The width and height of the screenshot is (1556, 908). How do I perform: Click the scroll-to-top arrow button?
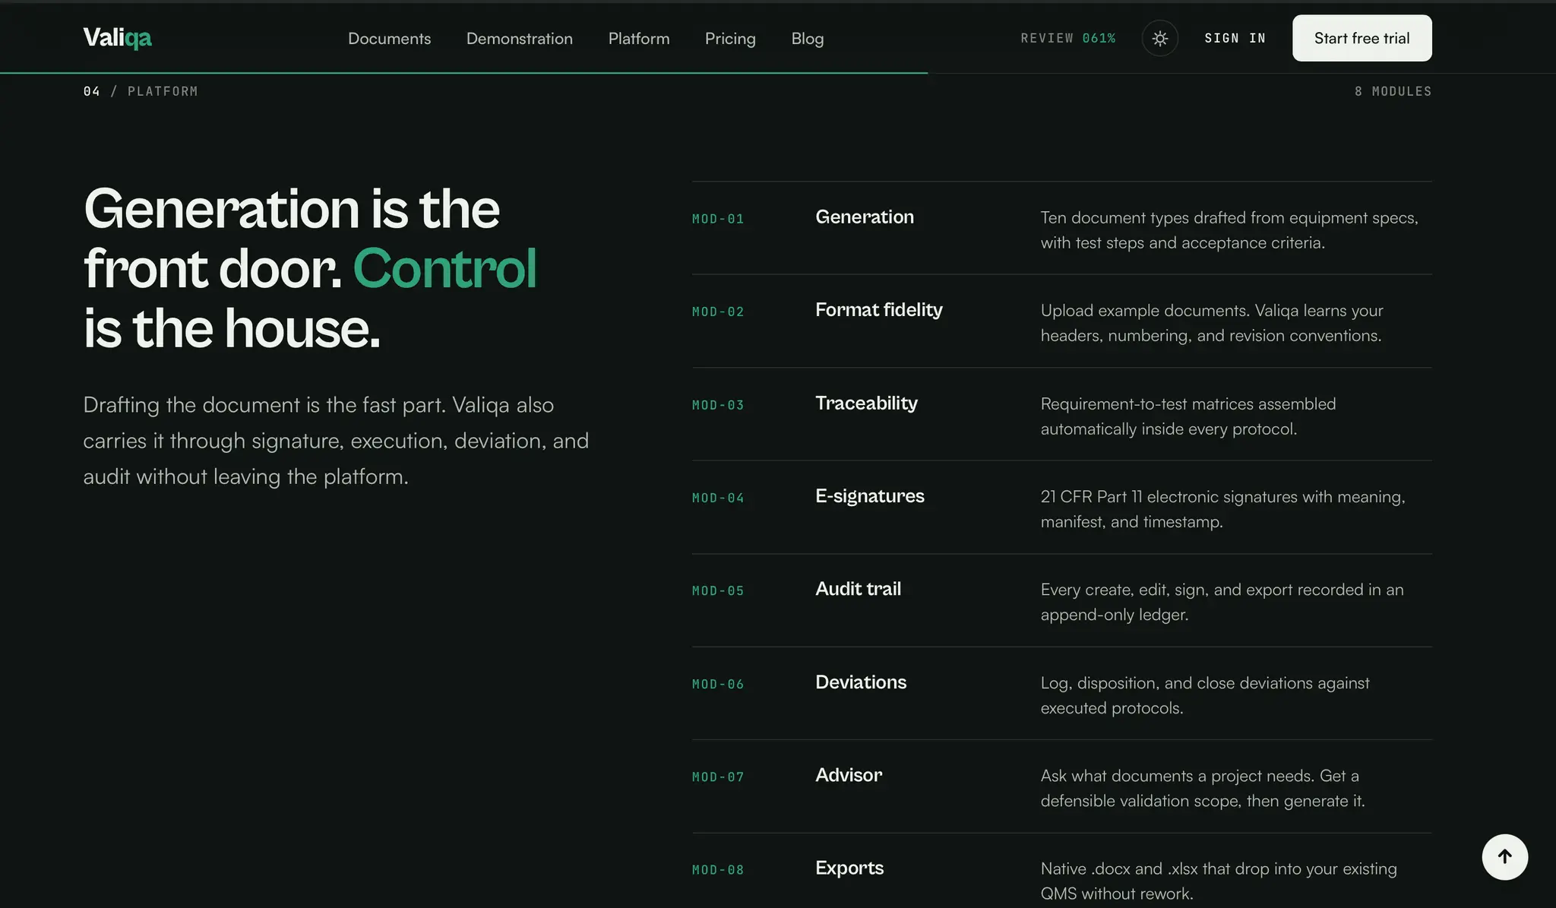tap(1504, 856)
